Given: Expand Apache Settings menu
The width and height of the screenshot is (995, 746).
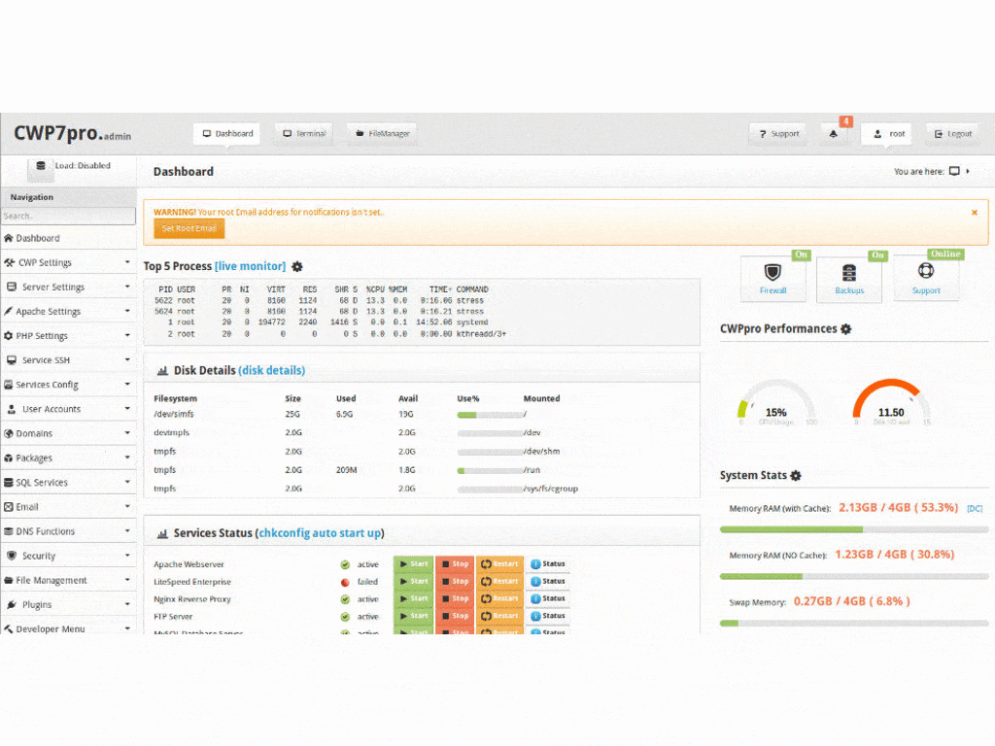Looking at the screenshot, I should [69, 312].
